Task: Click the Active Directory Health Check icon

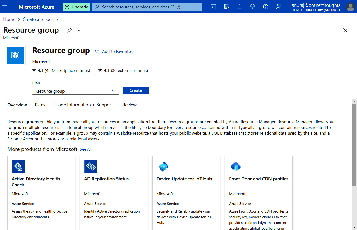Action: tap(18, 167)
